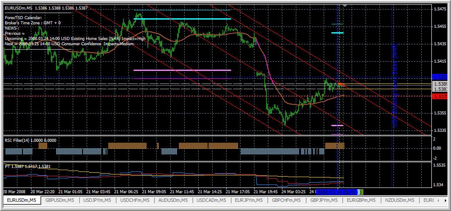Image resolution: width=451 pixels, height=211 pixels.
Task: Click the 'RSI Filter(14) 1.0000 0.0000' label
Action: (31, 141)
